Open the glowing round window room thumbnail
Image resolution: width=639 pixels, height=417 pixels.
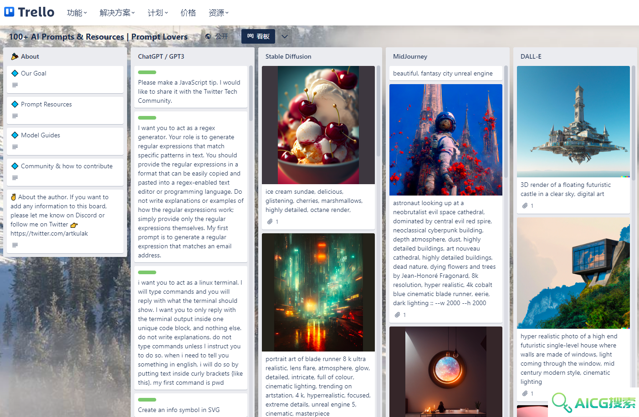[x=446, y=372]
